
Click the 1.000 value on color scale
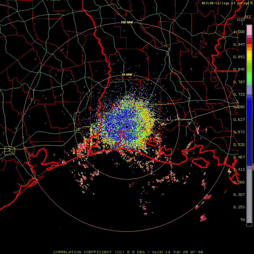239,32
